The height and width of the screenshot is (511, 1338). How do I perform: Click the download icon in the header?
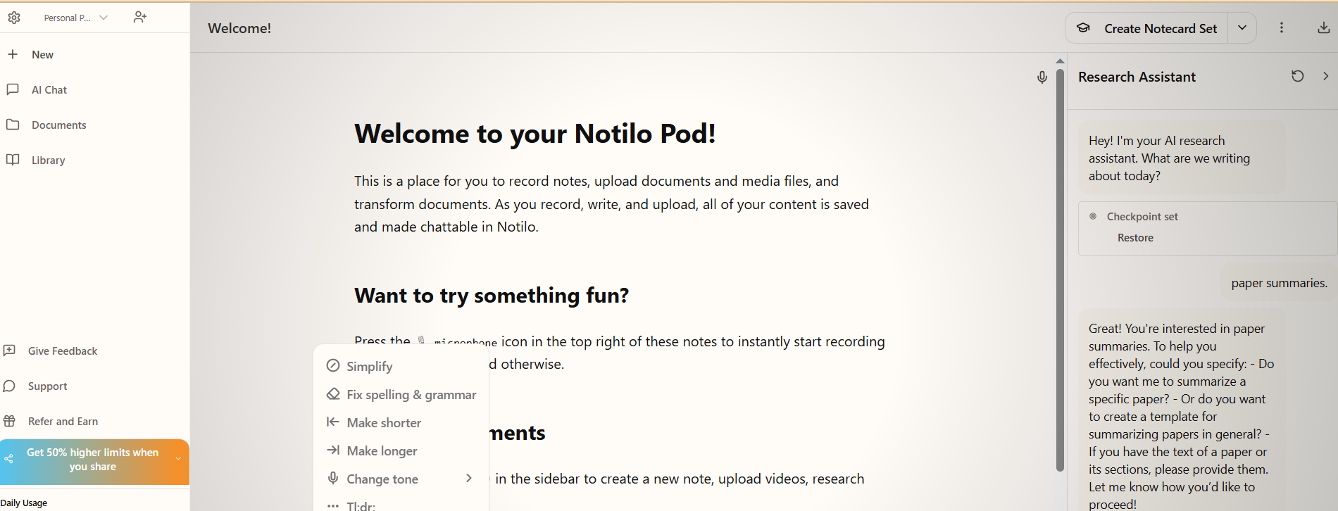(1324, 27)
